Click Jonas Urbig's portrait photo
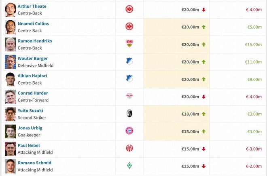Image resolution: width=267 pixels, height=176 pixels. tap(10, 131)
